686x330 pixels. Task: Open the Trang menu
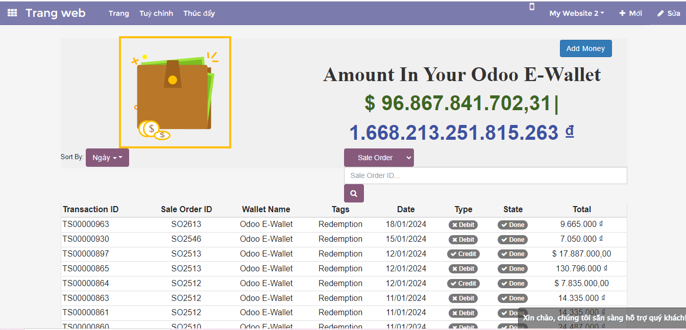click(119, 13)
